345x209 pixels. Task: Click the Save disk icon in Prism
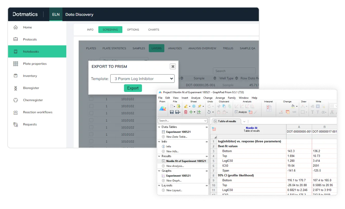click(172, 112)
